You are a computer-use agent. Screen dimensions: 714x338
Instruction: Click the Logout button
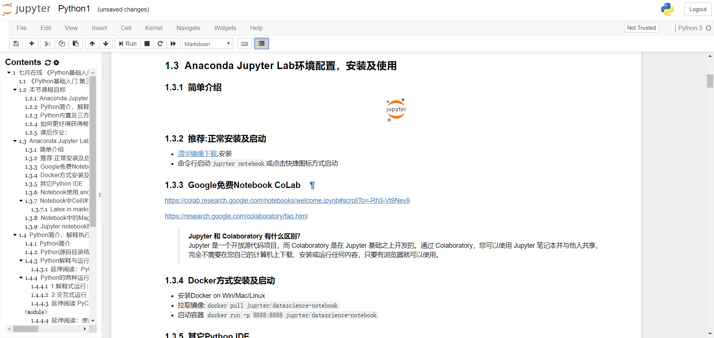pos(698,9)
